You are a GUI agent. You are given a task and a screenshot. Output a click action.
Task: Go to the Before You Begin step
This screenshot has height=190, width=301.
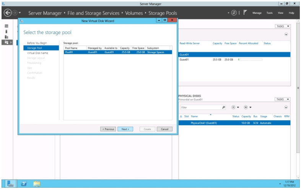tap(37, 43)
